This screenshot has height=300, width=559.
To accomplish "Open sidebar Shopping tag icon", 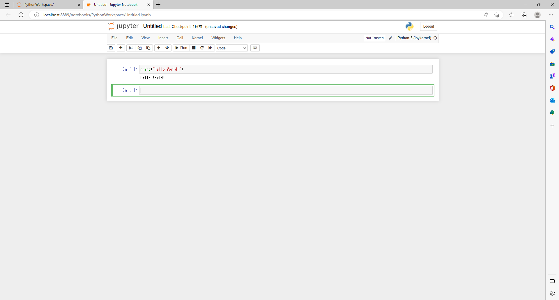I will coord(552,51).
